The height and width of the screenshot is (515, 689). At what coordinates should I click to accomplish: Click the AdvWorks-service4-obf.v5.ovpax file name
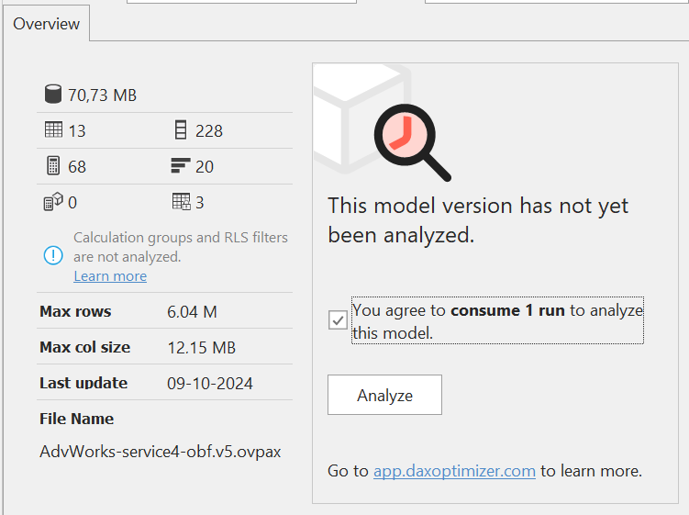click(161, 452)
